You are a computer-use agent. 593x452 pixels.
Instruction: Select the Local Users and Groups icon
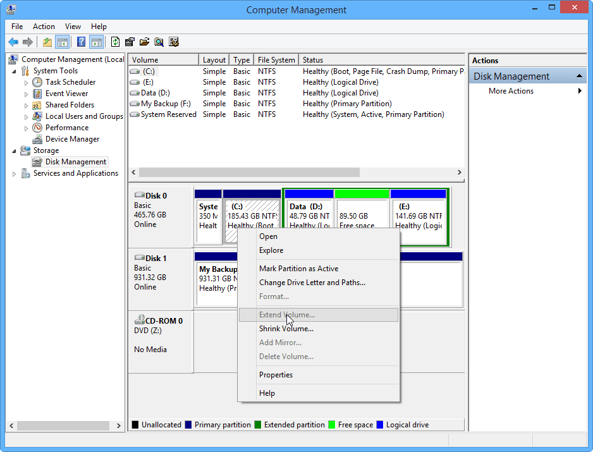(37, 116)
